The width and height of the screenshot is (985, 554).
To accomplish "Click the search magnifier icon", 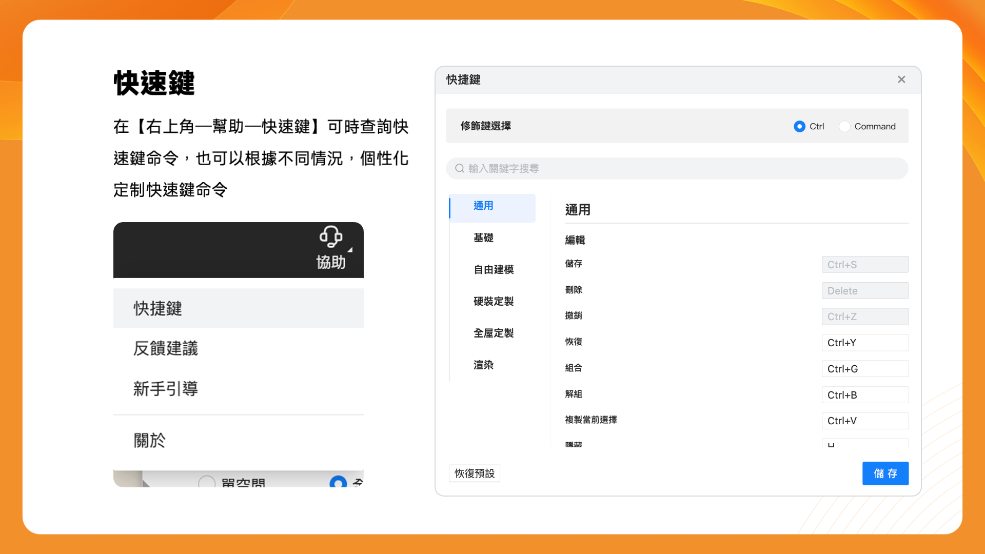I will coord(460,168).
